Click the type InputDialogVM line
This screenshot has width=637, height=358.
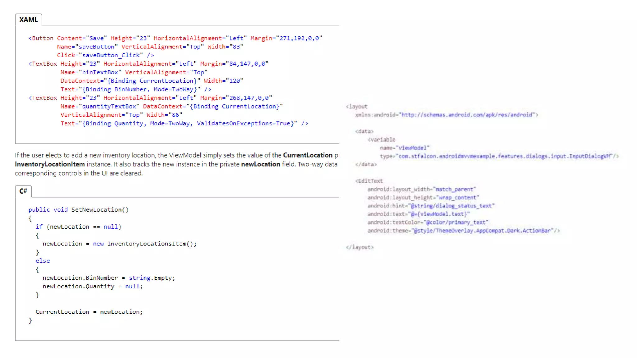pos(500,156)
